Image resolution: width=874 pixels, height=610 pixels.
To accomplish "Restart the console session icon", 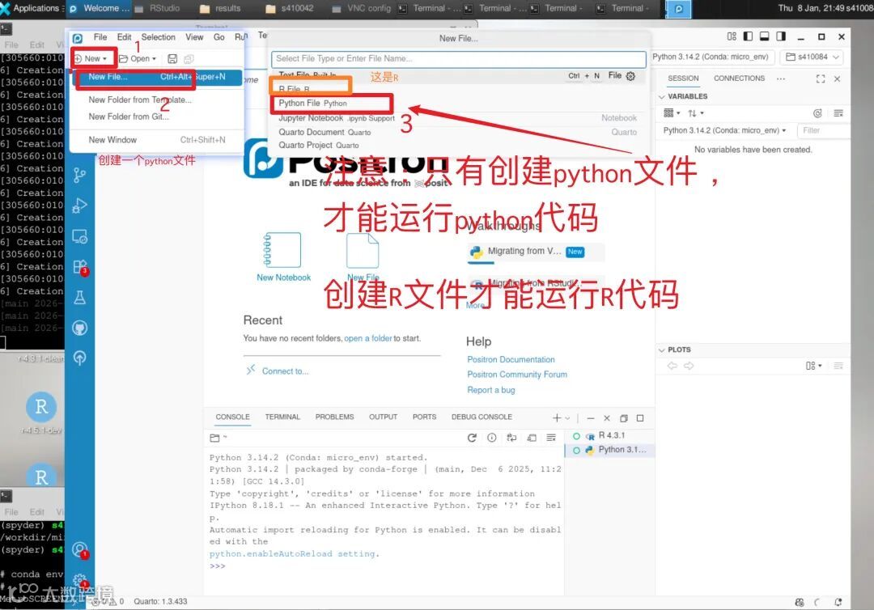I will tap(472, 438).
